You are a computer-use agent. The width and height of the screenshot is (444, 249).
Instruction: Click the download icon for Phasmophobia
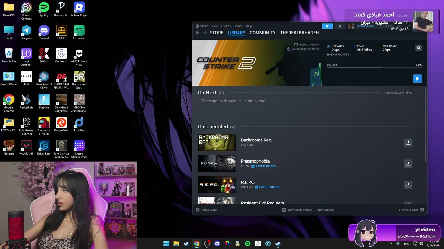point(408,164)
